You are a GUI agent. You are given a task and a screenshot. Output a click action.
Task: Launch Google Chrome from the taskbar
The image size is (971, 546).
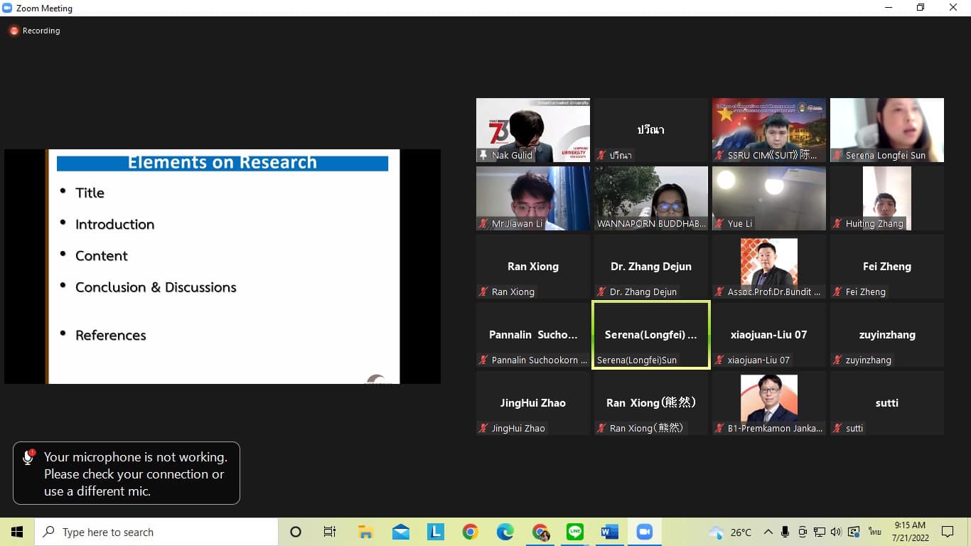(470, 532)
